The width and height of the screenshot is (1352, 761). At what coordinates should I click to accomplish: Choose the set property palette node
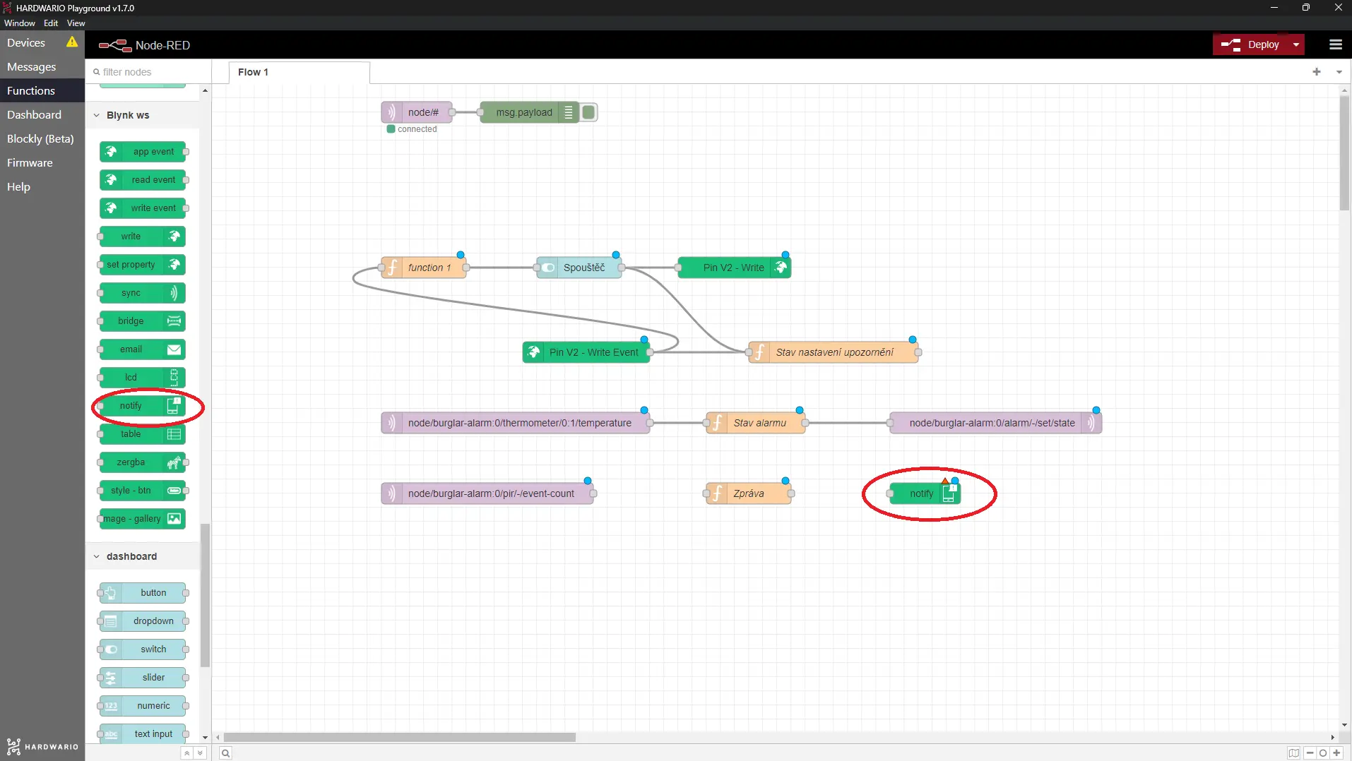click(143, 265)
